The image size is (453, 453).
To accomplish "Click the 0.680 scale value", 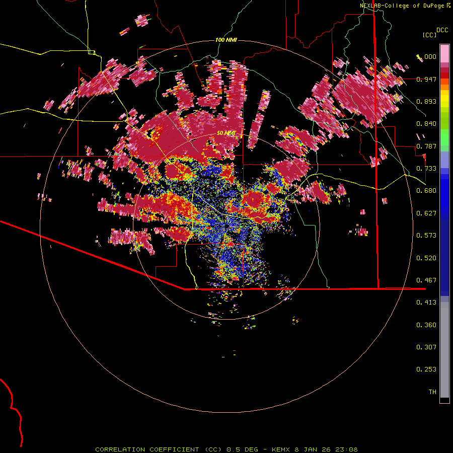I will 426,191.
